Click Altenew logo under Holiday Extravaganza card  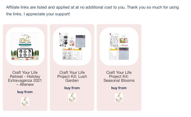25,101
